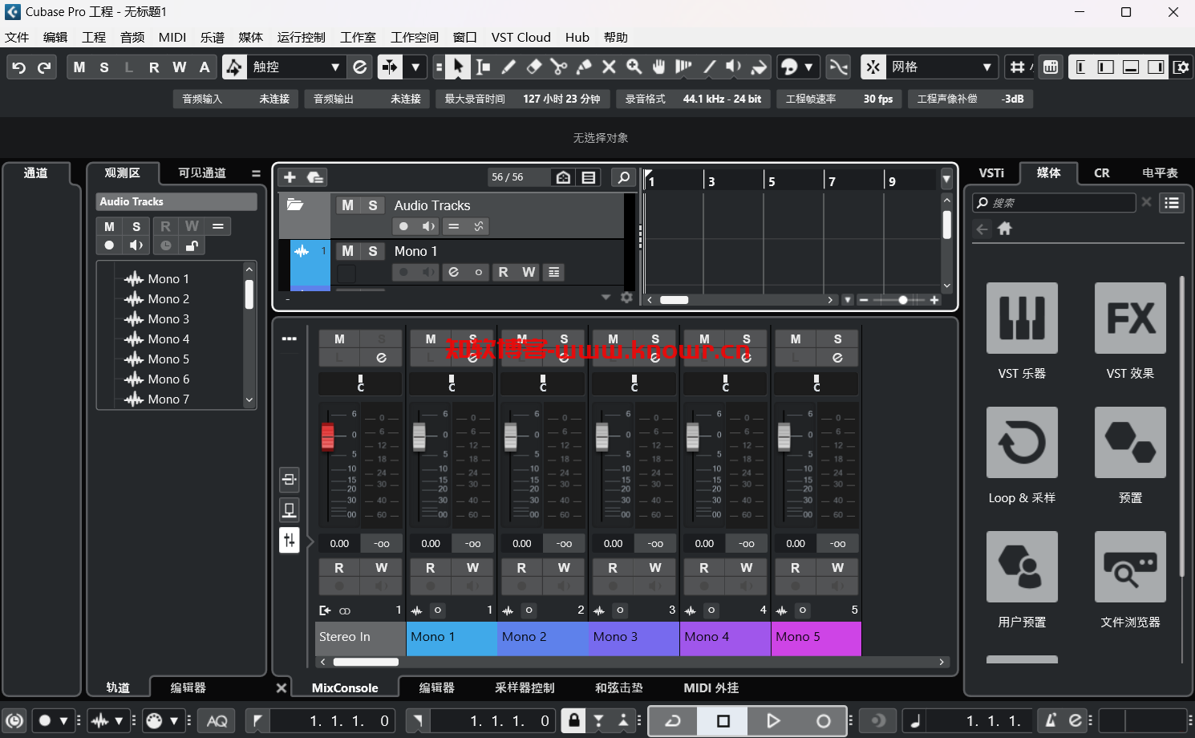Select the Range Selection tool
The image size is (1195, 738).
point(483,67)
